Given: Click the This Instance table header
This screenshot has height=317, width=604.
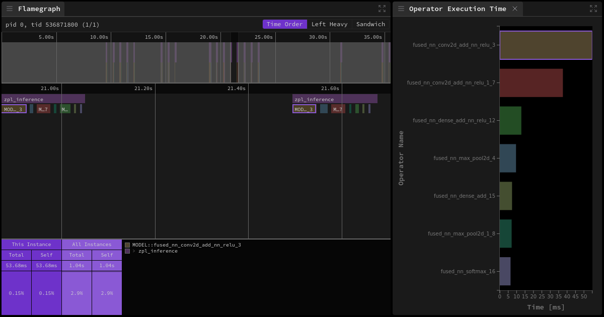Looking at the screenshot, I should pyautogui.click(x=31, y=244).
